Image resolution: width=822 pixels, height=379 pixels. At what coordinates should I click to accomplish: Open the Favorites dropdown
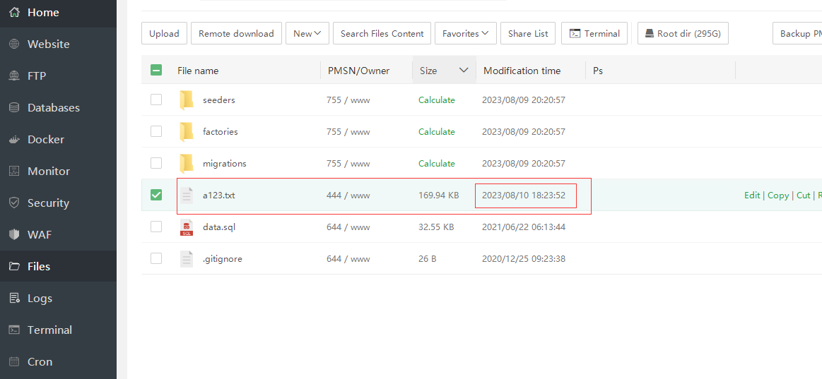point(465,33)
